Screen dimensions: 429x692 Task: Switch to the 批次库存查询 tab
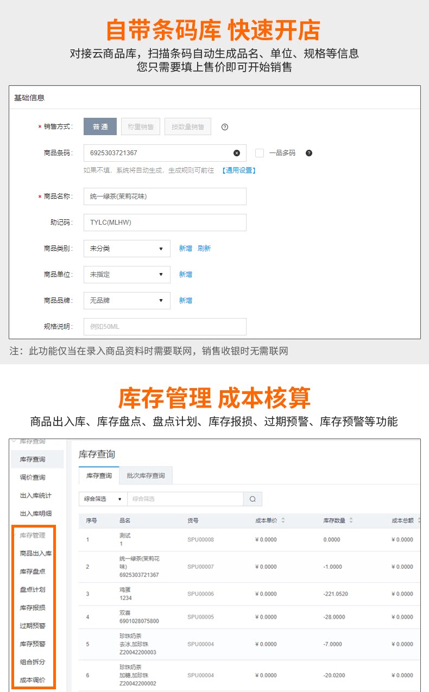[x=146, y=475]
